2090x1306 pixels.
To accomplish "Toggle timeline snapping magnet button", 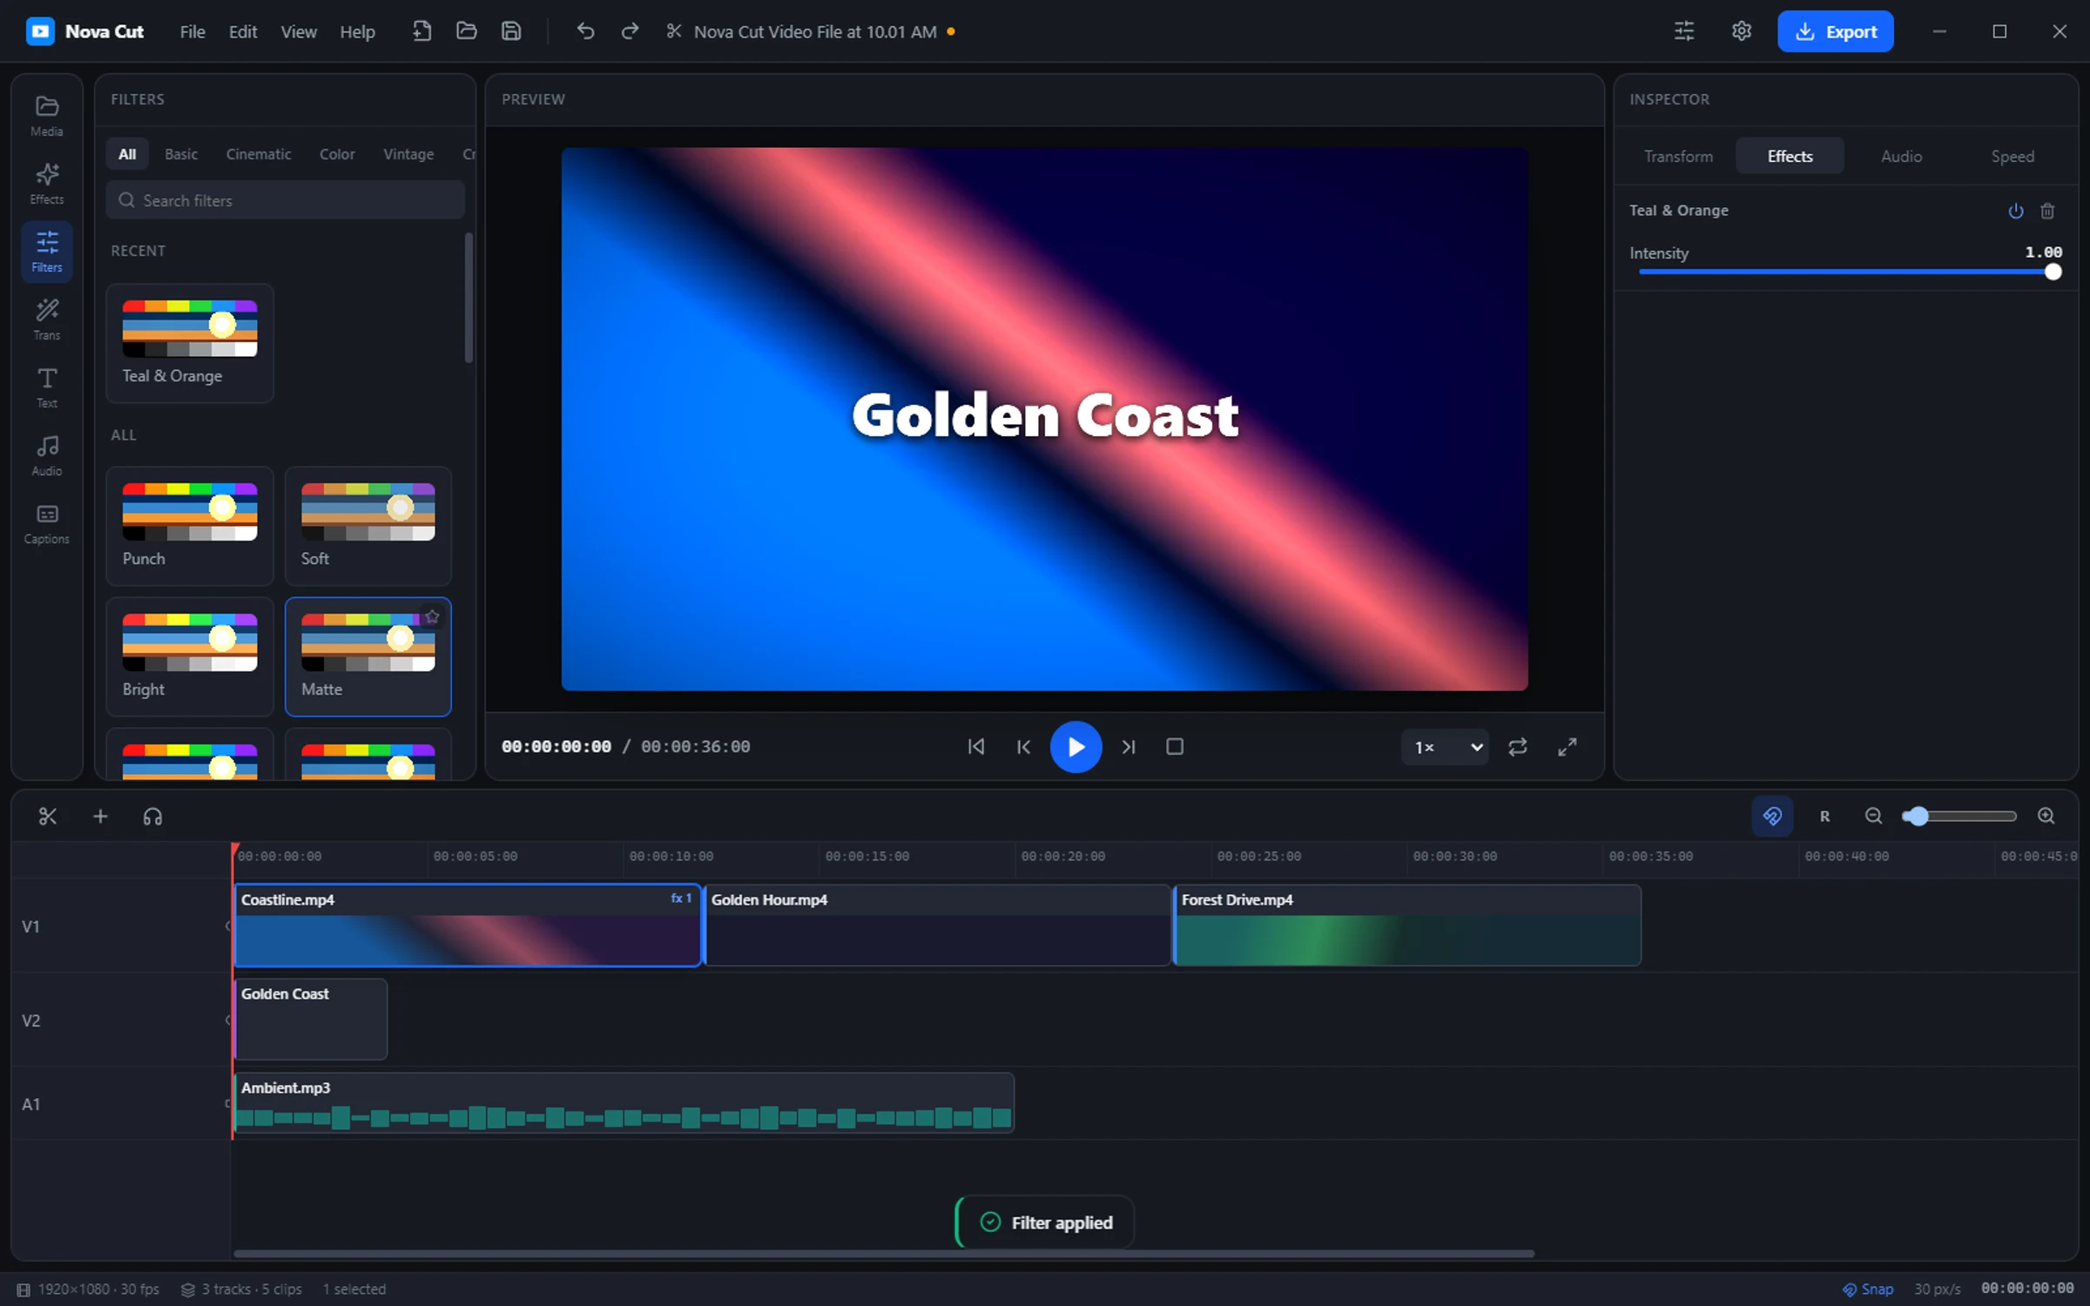I will tap(1772, 816).
